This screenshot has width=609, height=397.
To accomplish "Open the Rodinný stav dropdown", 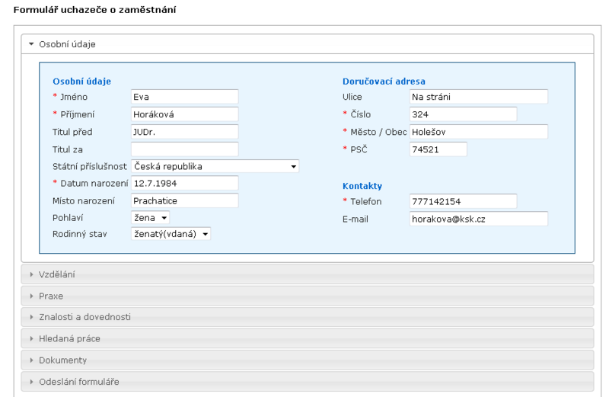I will pos(171,234).
